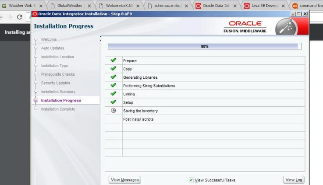Select the Security Updates step

tap(56, 83)
